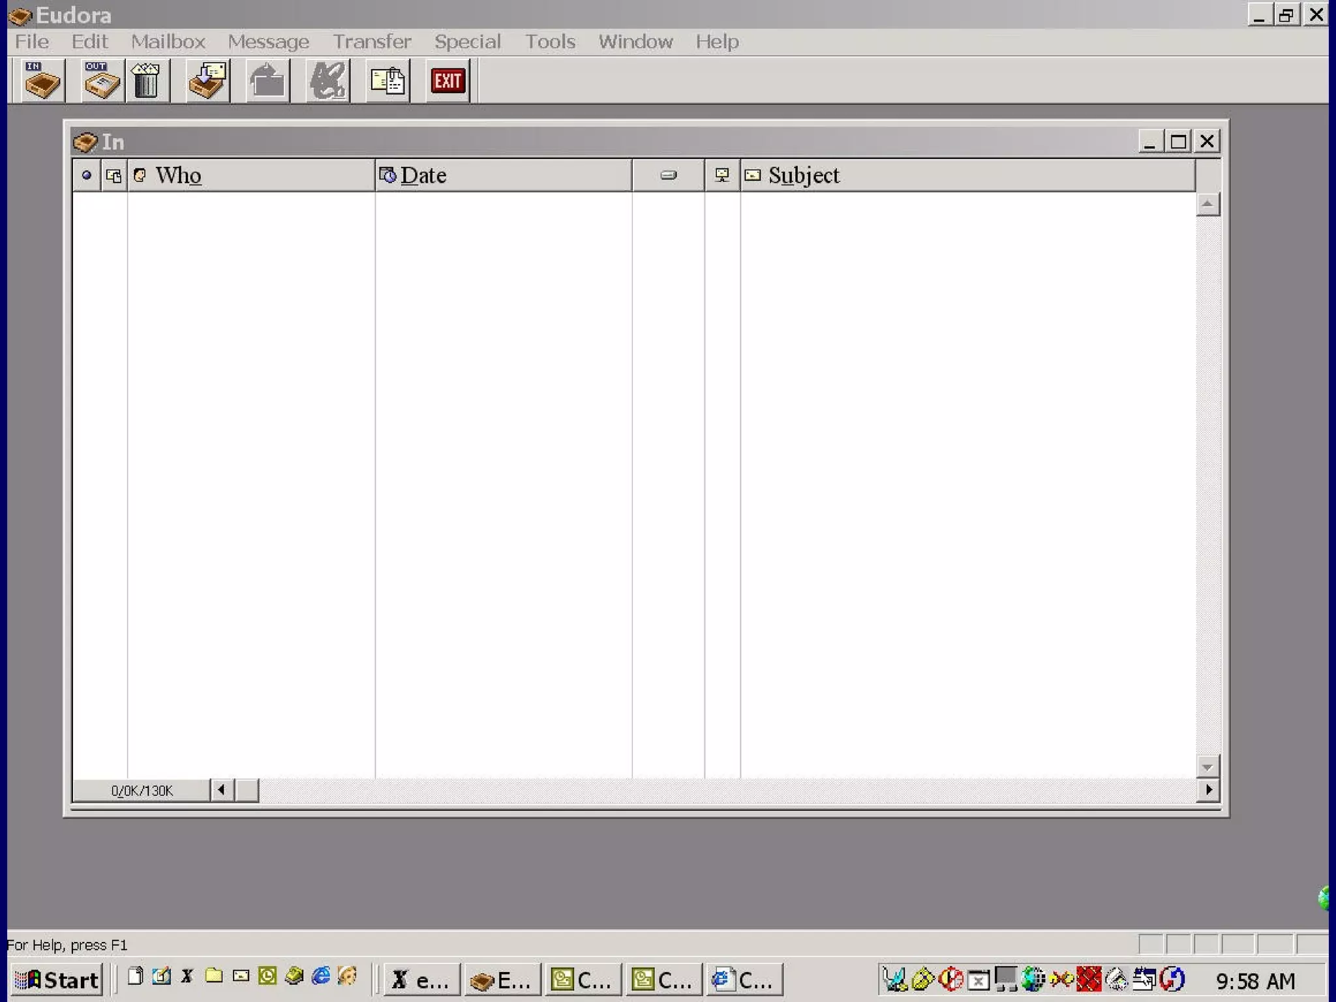Open the Tools menu
The image size is (1336, 1002).
(550, 42)
